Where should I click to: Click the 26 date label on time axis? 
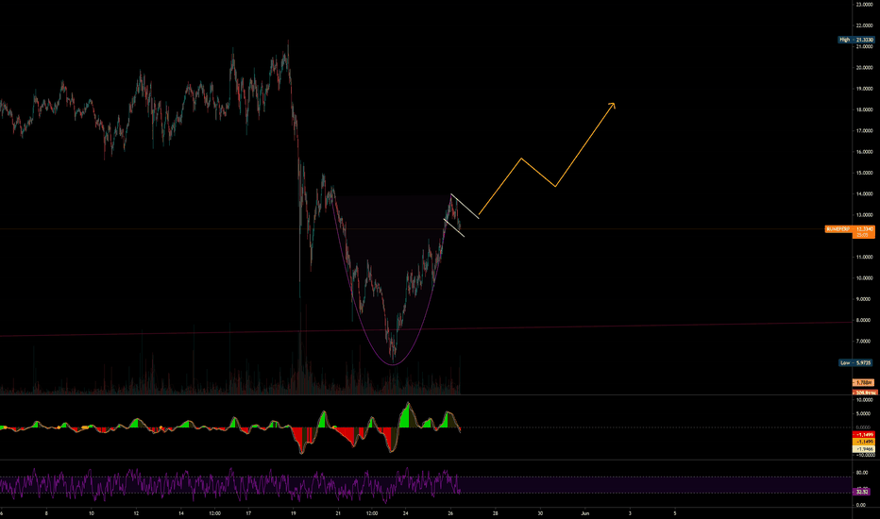[450, 513]
